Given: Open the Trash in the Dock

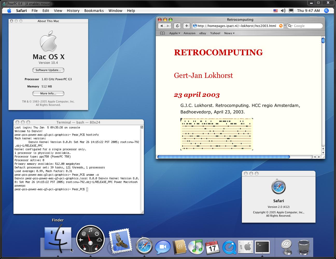Looking at the screenshot, I should pyautogui.click(x=304, y=247).
